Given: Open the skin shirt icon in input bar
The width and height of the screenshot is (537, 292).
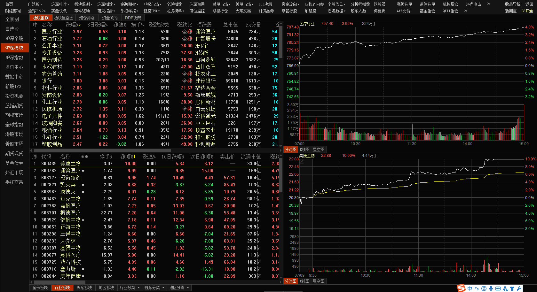Looking at the screenshot, I should 512,288.
